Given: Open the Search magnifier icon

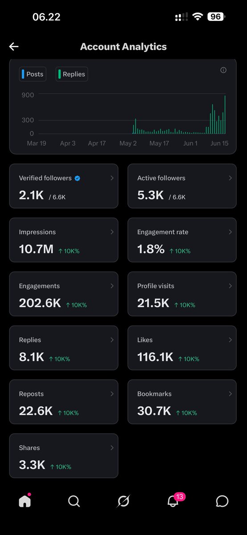Looking at the screenshot, I should coord(74,501).
